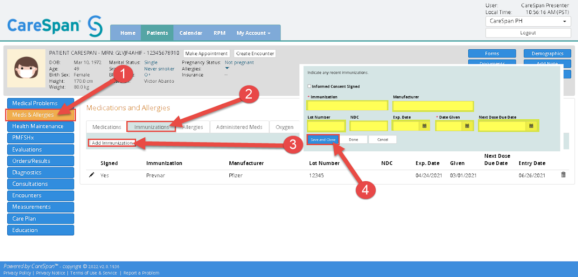
Task: Click the 04/24/2021 expiration date cell
Action: (429, 175)
